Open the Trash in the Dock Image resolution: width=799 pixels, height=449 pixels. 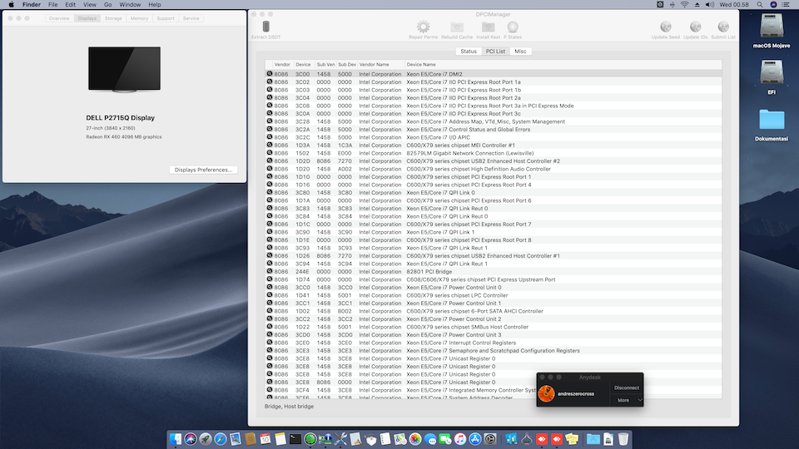[x=623, y=439]
